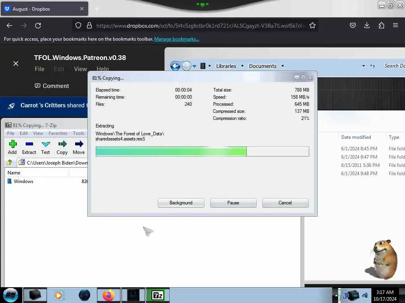Open the Firefox hamburger menu

click(x=396, y=25)
